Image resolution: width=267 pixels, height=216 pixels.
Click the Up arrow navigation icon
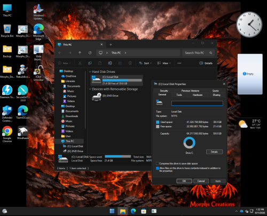click(80, 53)
